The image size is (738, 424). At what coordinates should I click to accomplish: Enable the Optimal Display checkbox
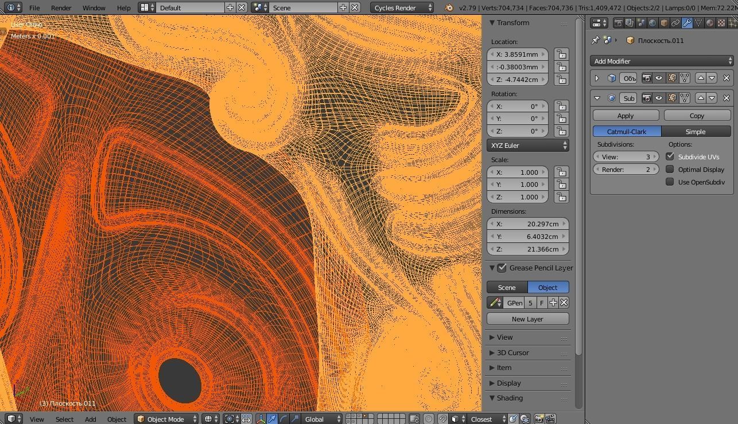click(x=670, y=169)
